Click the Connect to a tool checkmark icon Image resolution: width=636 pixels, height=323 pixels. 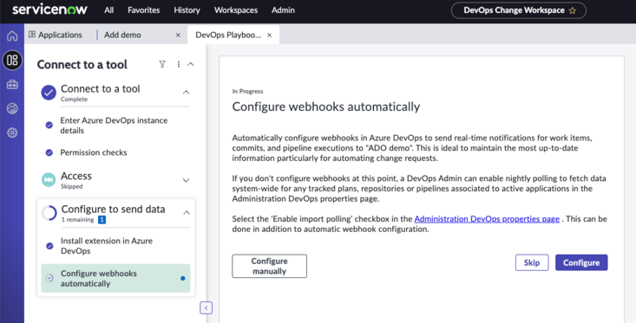[x=49, y=93]
